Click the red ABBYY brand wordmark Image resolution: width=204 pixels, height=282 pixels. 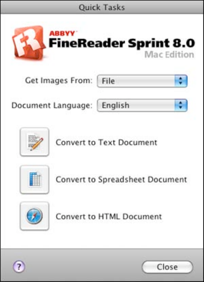pos(62,33)
